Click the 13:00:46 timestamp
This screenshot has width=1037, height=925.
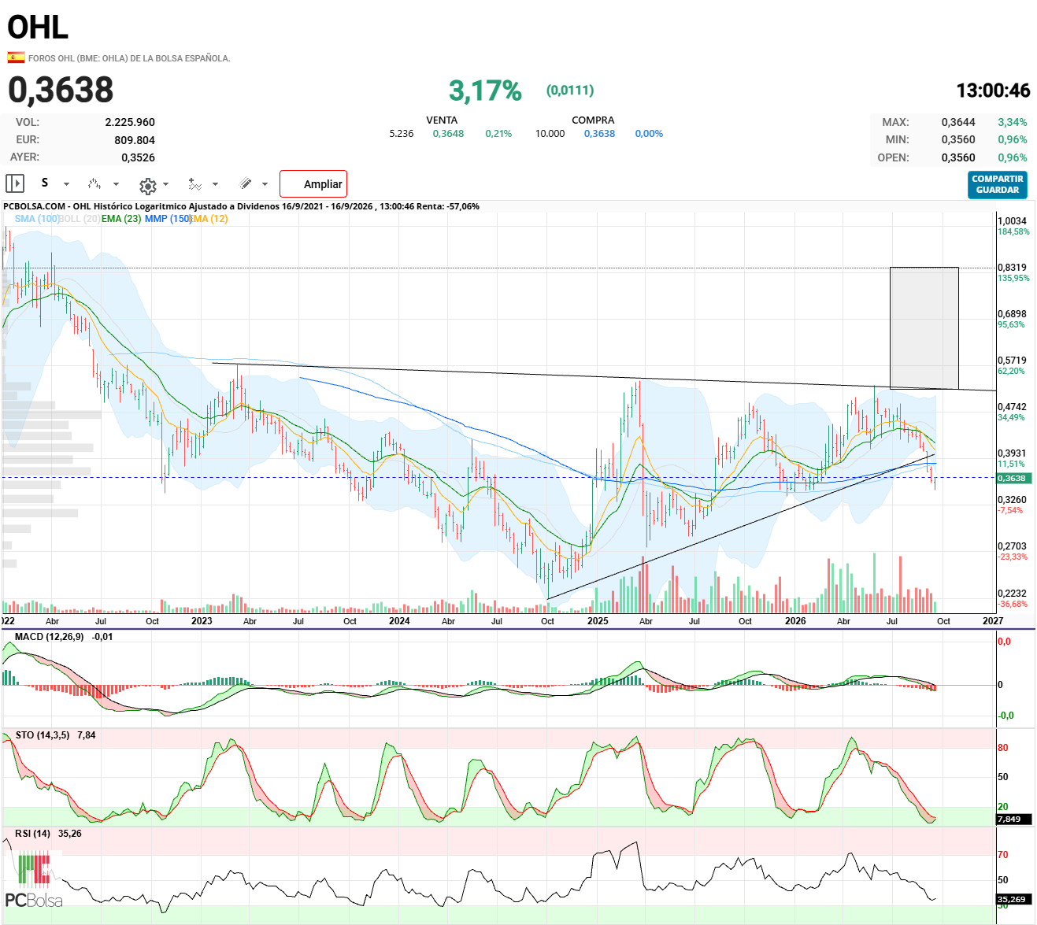tap(993, 91)
